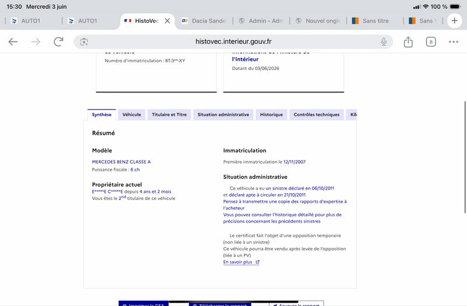Close the HistoVec tab
The image size is (467, 306).
pyautogui.click(x=168, y=21)
